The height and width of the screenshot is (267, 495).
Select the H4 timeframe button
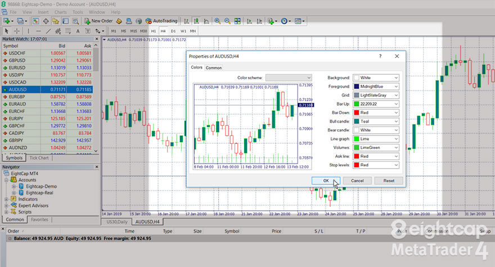pos(163,31)
